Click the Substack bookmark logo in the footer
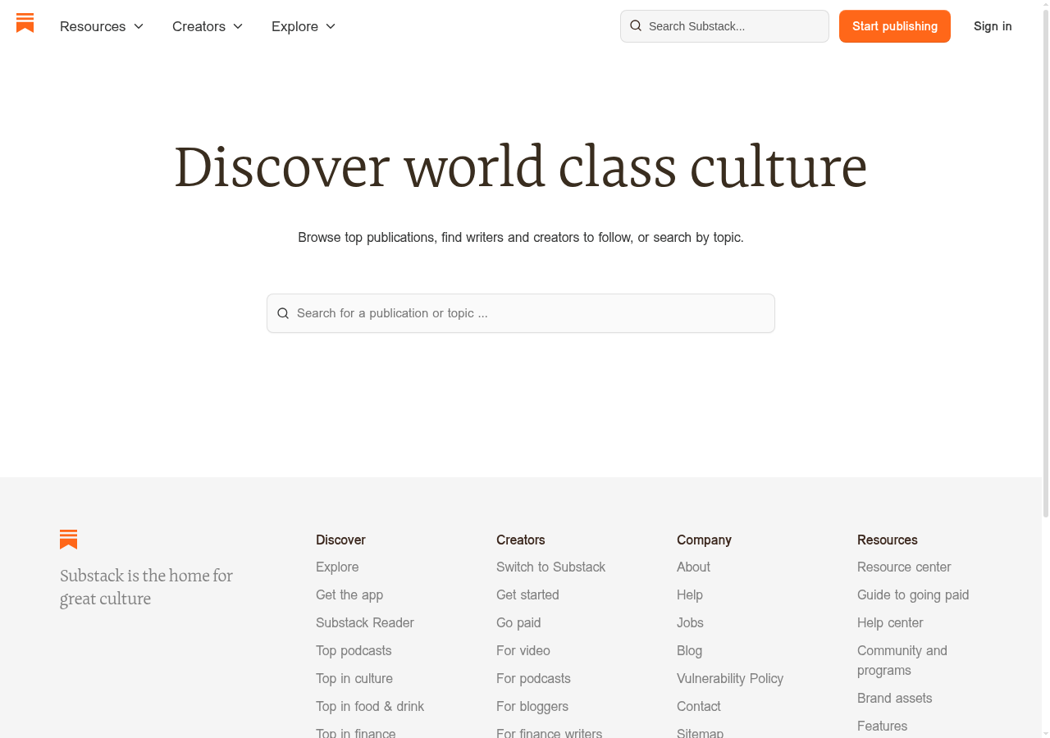Image resolution: width=1050 pixels, height=738 pixels. pyautogui.click(x=69, y=540)
